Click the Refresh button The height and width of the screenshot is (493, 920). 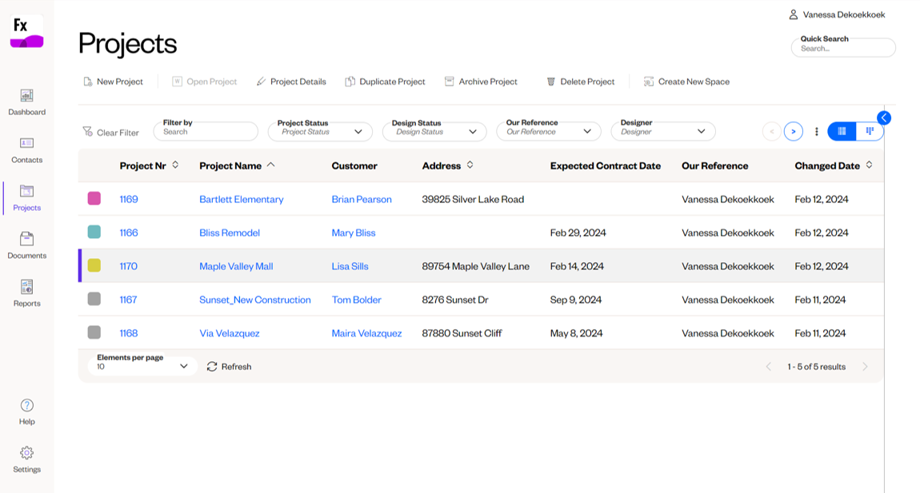229,367
